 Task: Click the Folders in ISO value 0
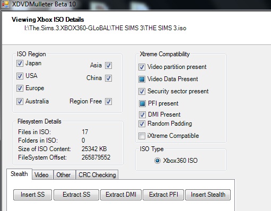pos(83,140)
